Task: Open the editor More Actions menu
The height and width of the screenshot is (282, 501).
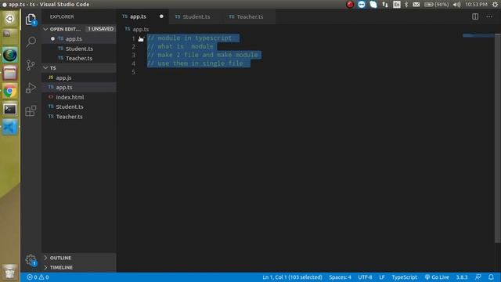Action: point(489,16)
